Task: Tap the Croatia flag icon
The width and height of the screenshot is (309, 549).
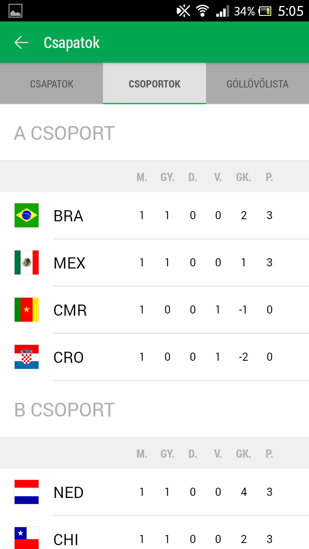Action: [27, 357]
